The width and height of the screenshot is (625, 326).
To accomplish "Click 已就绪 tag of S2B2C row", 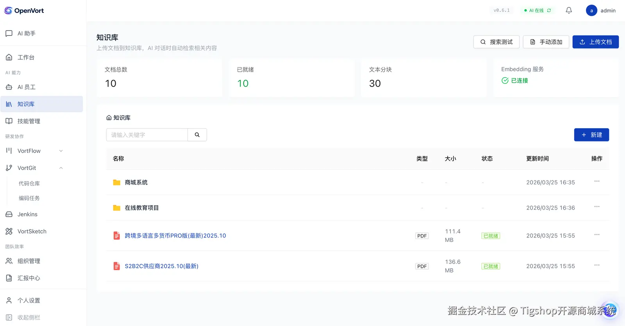I will tap(491, 266).
